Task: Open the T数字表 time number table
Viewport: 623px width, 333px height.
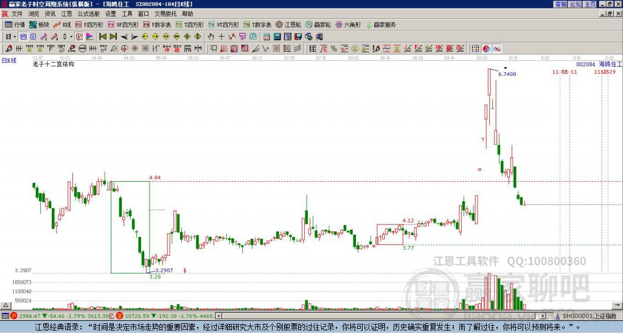Action: click(x=257, y=24)
